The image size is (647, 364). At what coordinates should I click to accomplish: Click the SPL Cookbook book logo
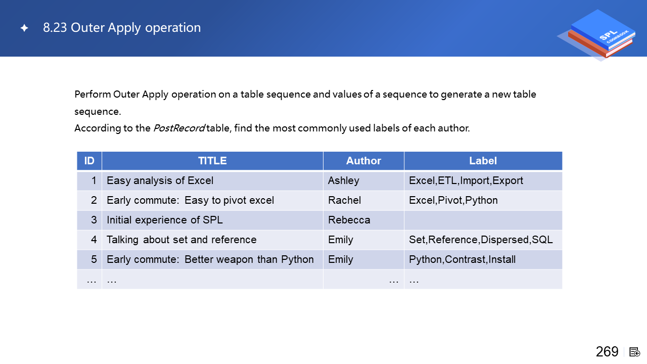pyautogui.click(x=599, y=34)
